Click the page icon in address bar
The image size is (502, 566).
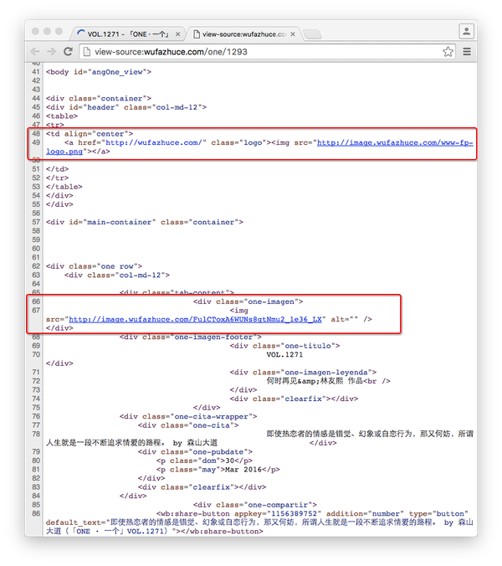(86, 51)
